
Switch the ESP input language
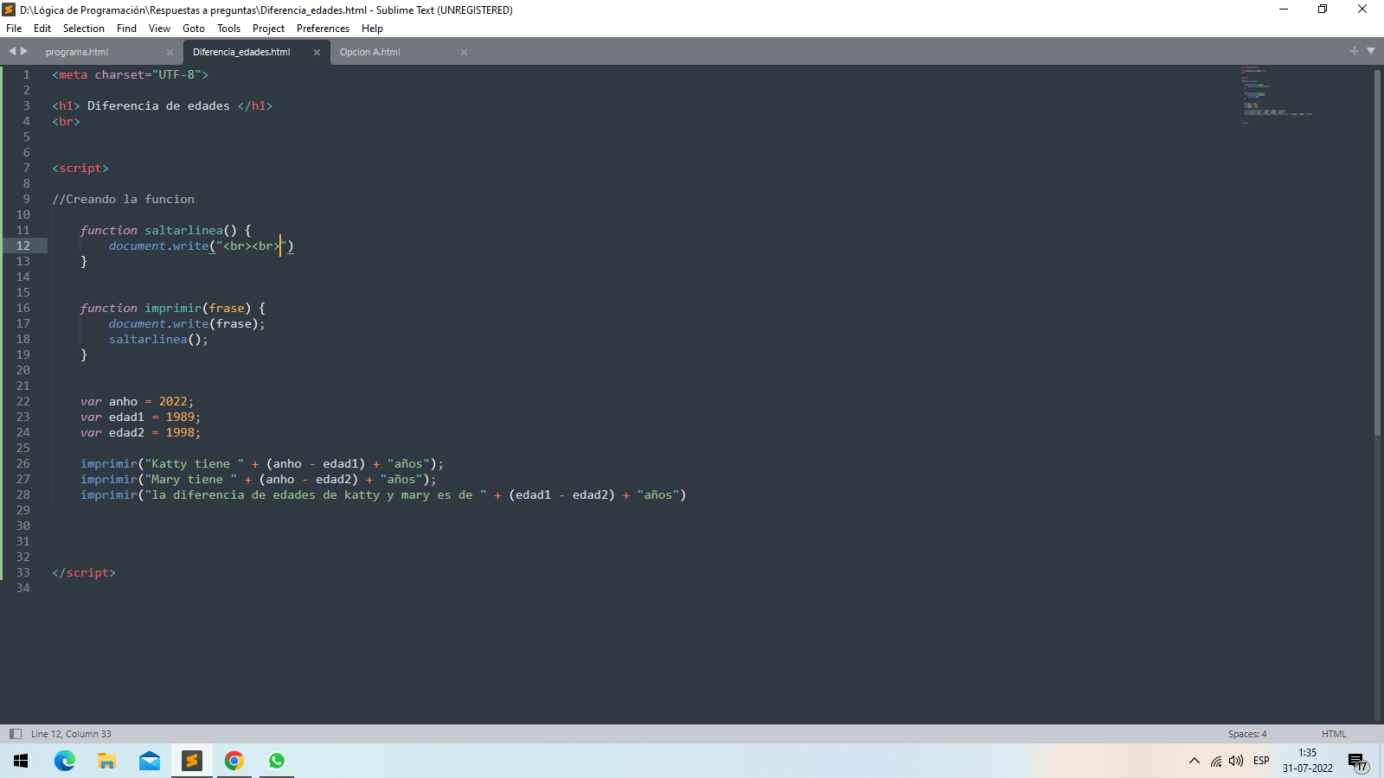(1261, 762)
